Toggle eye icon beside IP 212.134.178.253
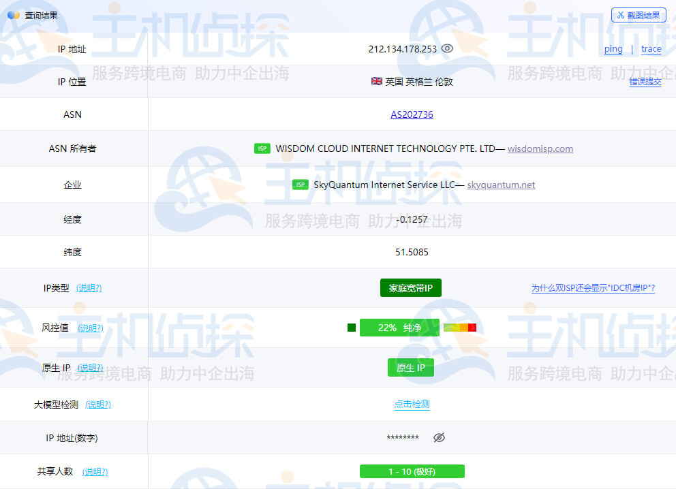This screenshot has width=676, height=489. click(x=447, y=48)
